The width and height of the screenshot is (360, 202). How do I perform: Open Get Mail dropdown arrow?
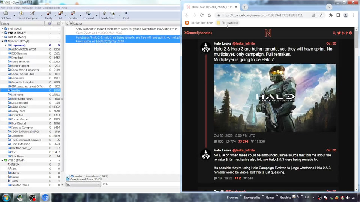tap(14, 15)
